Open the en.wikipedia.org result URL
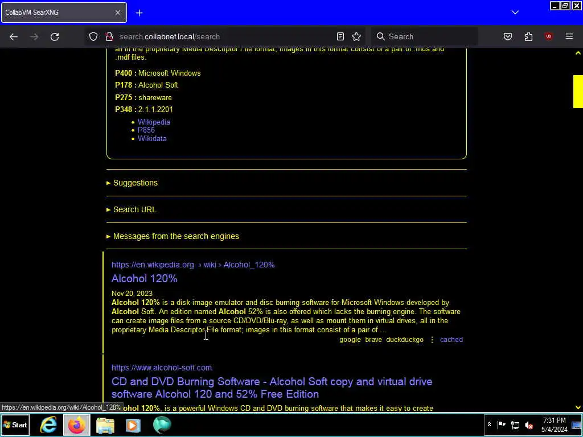583x437 pixels. point(193,265)
